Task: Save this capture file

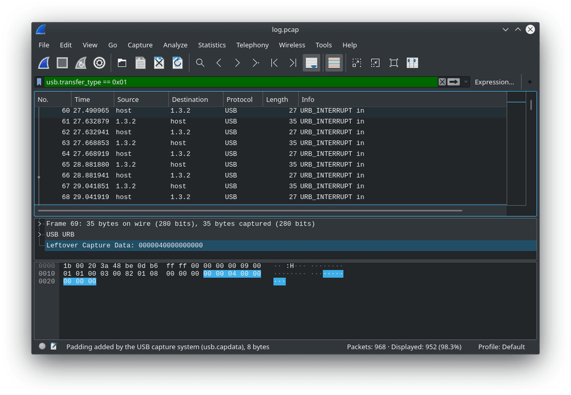Action: click(140, 63)
